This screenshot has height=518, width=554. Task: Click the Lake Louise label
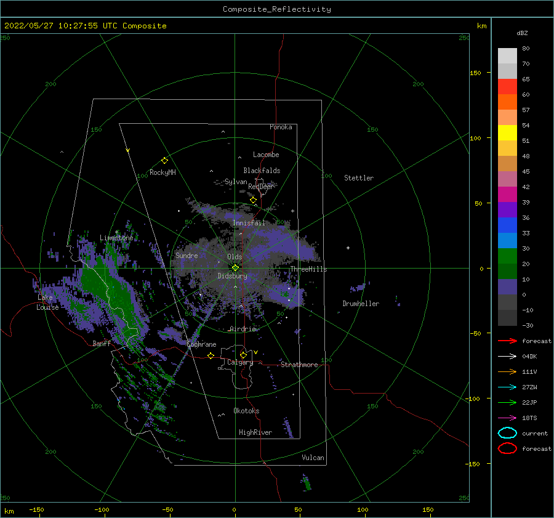[x=47, y=302]
